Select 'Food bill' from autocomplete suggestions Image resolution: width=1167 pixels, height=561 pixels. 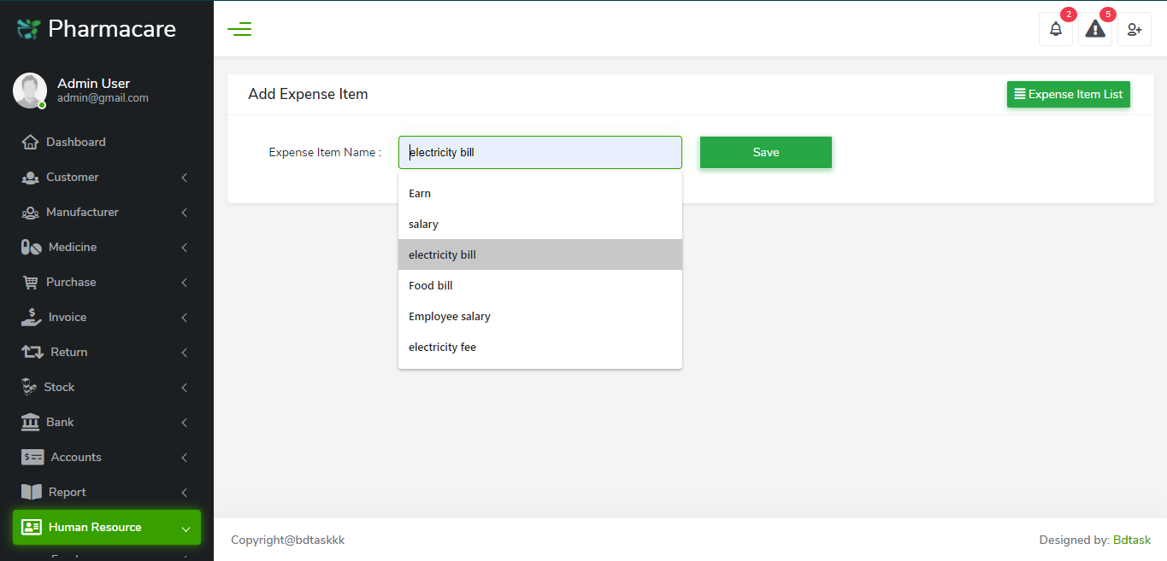(431, 285)
